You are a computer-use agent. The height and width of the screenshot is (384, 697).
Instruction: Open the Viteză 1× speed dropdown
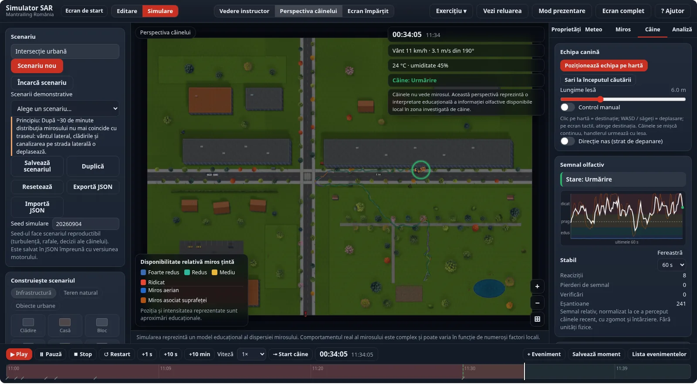click(251, 354)
